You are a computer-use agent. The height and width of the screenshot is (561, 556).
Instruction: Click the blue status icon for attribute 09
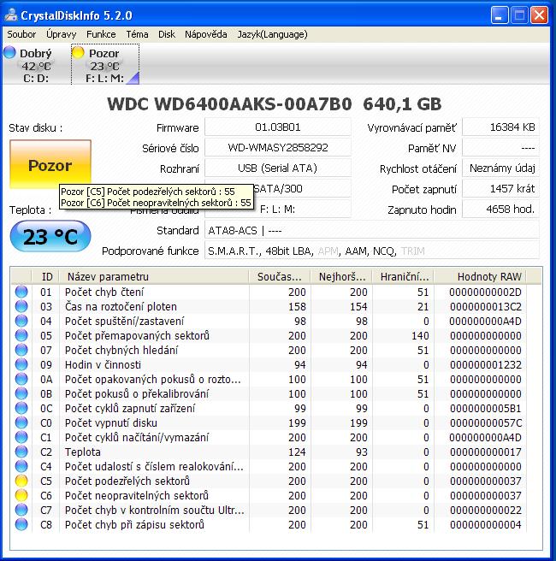pos(21,364)
